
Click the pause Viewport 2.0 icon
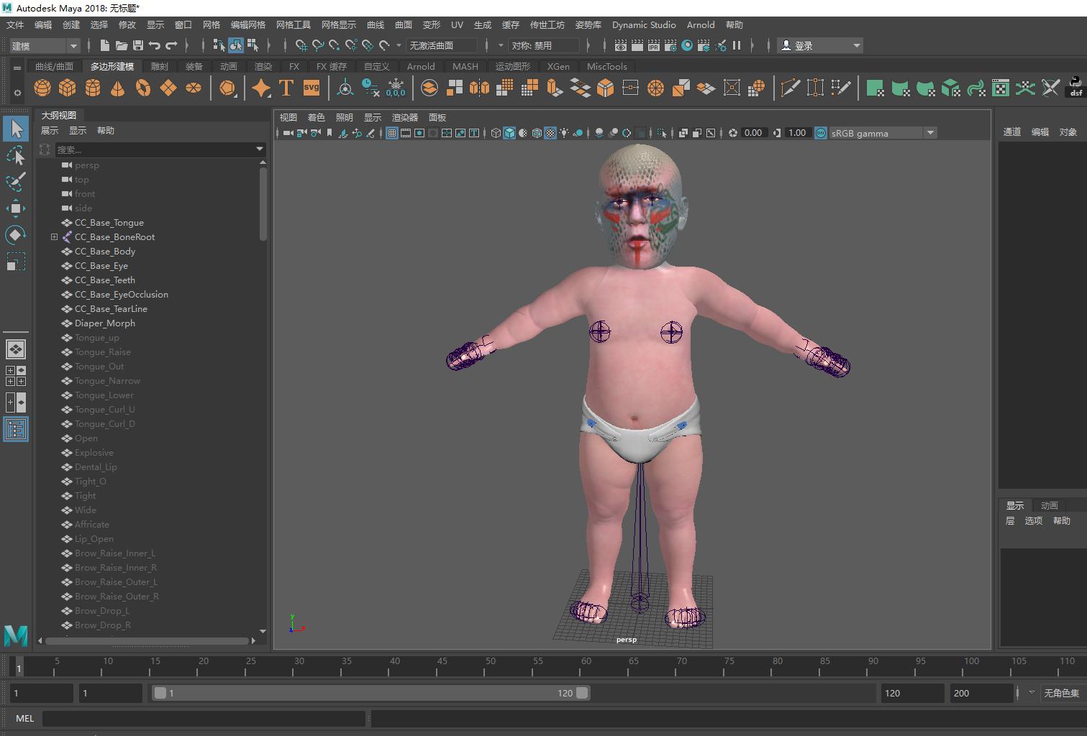(x=737, y=45)
